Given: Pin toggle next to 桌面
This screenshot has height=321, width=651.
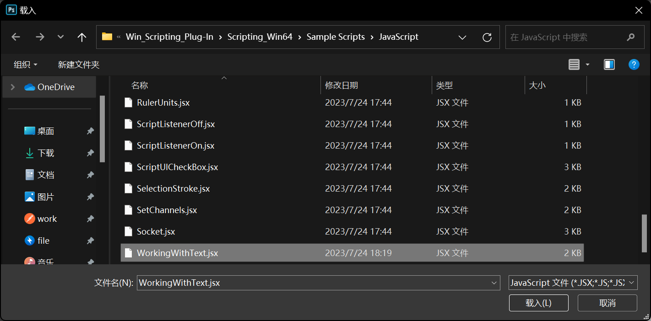Looking at the screenshot, I should (x=90, y=131).
